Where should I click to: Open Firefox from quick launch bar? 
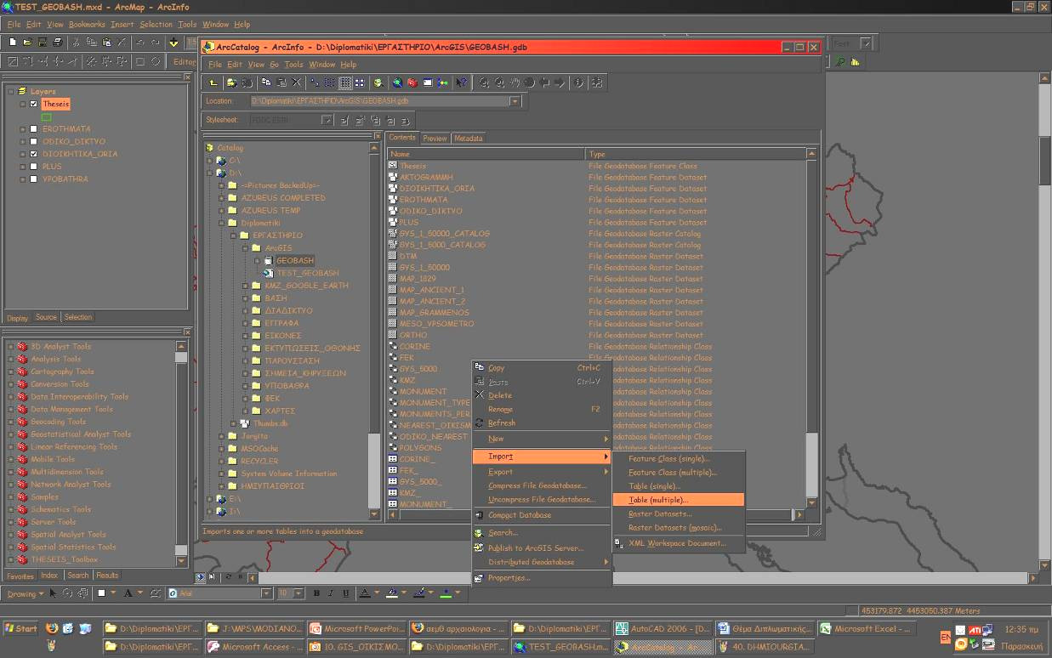coord(52,629)
